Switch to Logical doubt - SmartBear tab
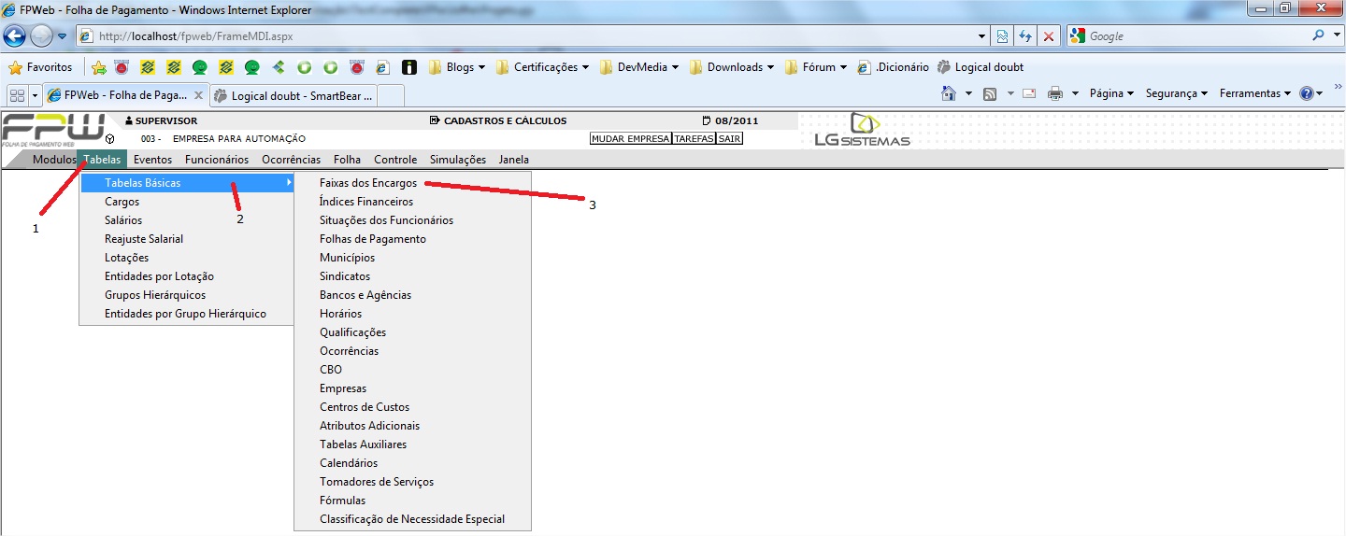 293,95
